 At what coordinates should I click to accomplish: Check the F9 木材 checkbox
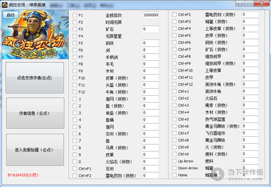[x=75, y=71]
